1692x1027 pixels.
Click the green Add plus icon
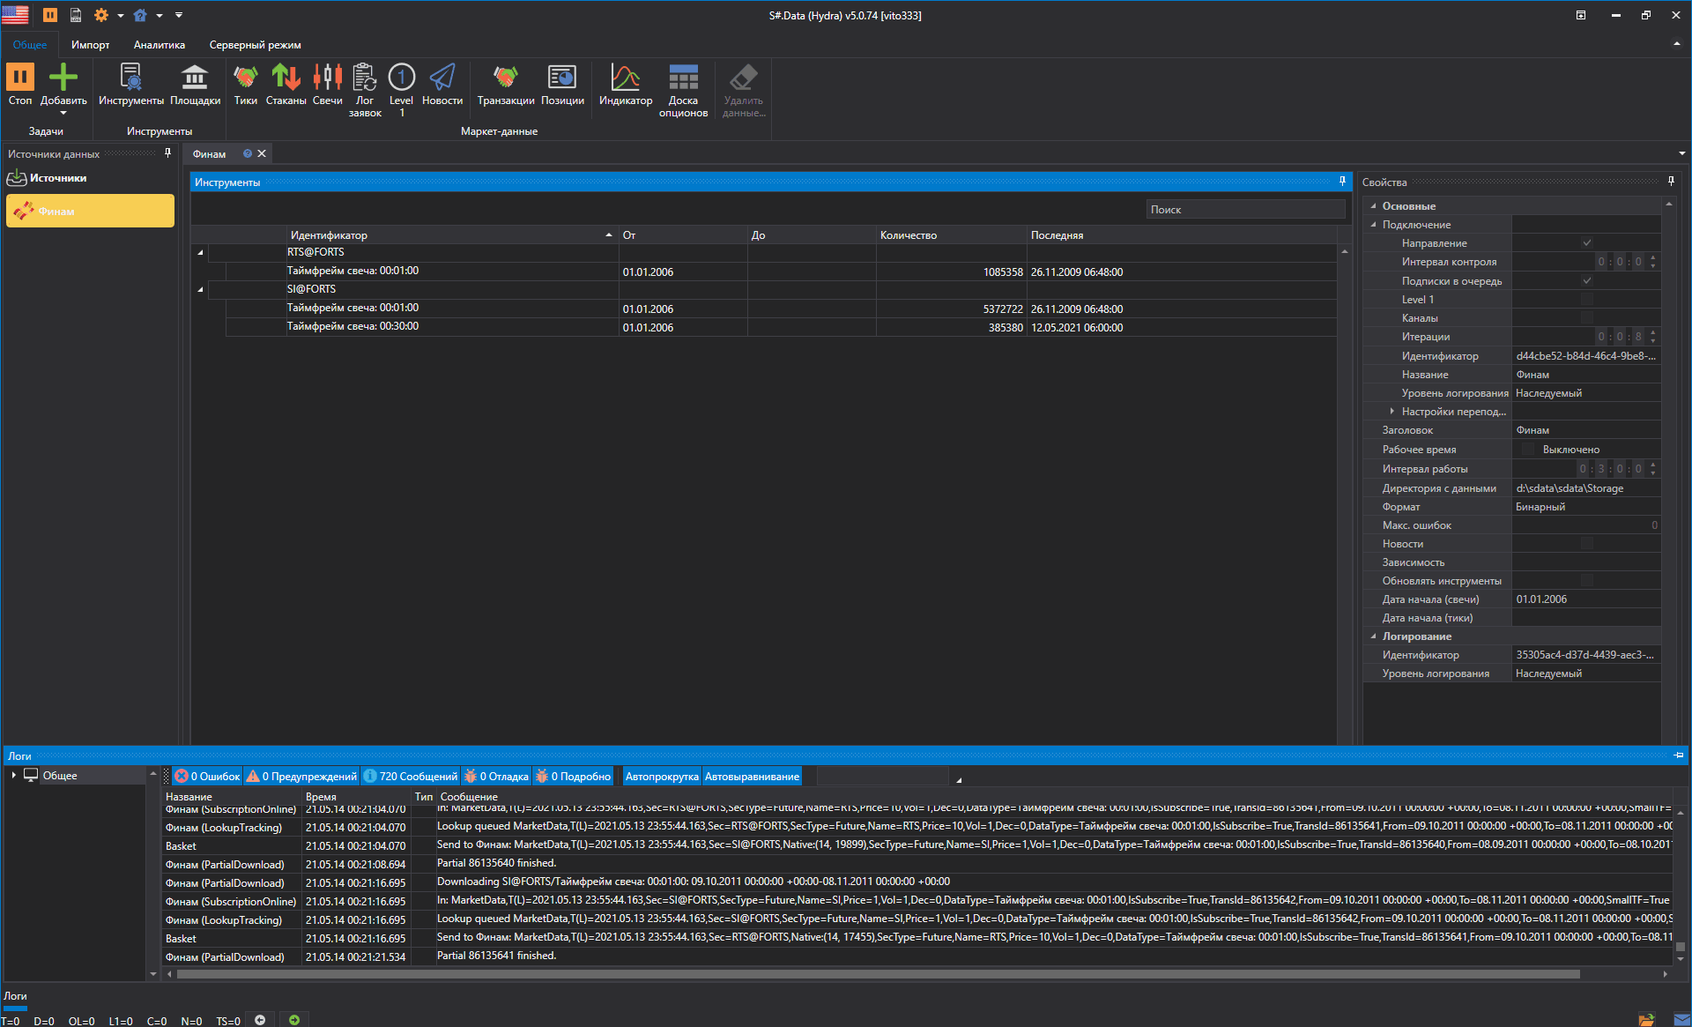coord(63,78)
